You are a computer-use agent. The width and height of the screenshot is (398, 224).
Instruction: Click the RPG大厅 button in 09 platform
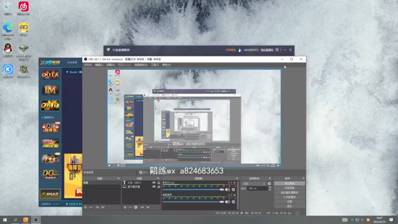50,194
